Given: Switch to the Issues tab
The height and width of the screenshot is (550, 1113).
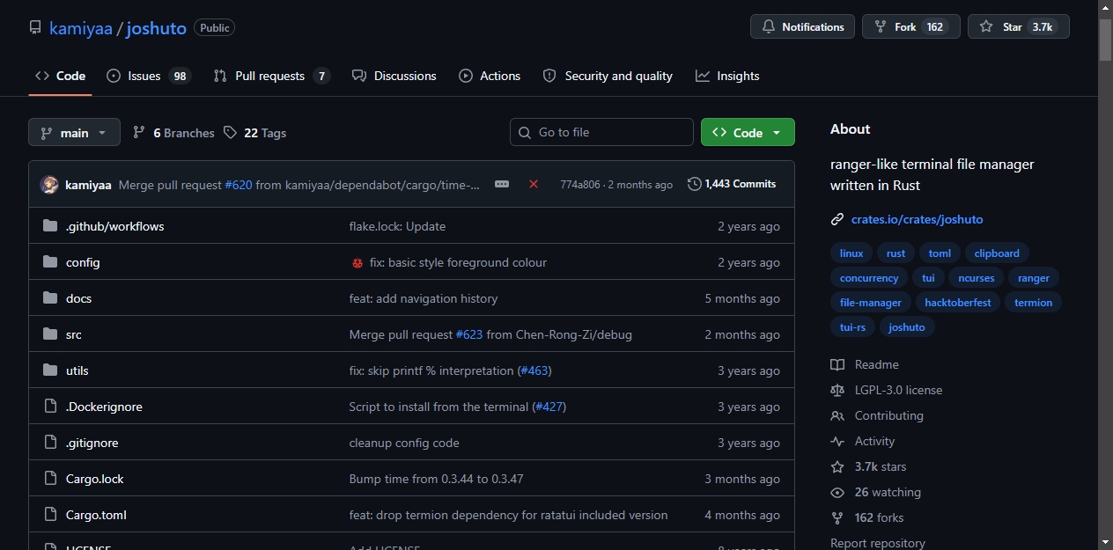Looking at the screenshot, I should [x=148, y=76].
